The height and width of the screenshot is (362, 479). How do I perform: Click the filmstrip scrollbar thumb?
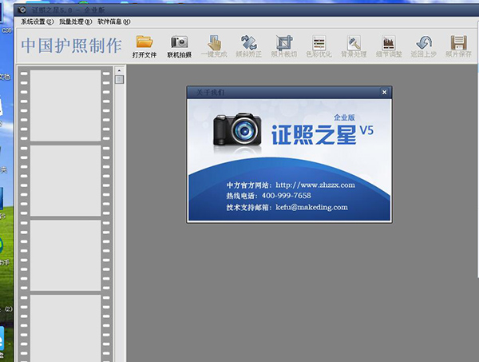[x=119, y=79]
